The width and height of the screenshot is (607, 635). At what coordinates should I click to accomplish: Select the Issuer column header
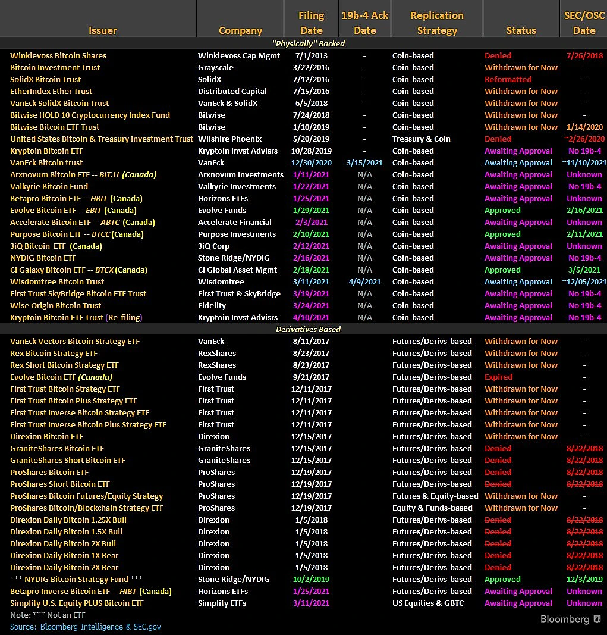(x=103, y=30)
